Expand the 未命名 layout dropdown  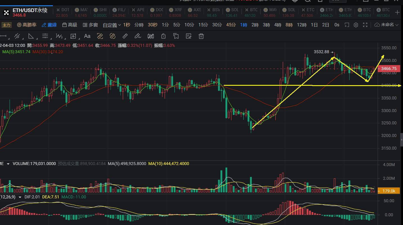click(387, 25)
